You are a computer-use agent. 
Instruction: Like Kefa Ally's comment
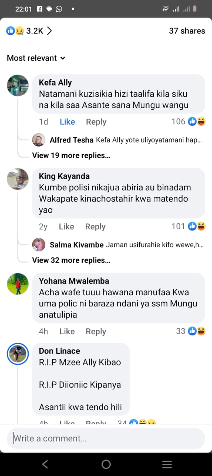(x=67, y=122)
